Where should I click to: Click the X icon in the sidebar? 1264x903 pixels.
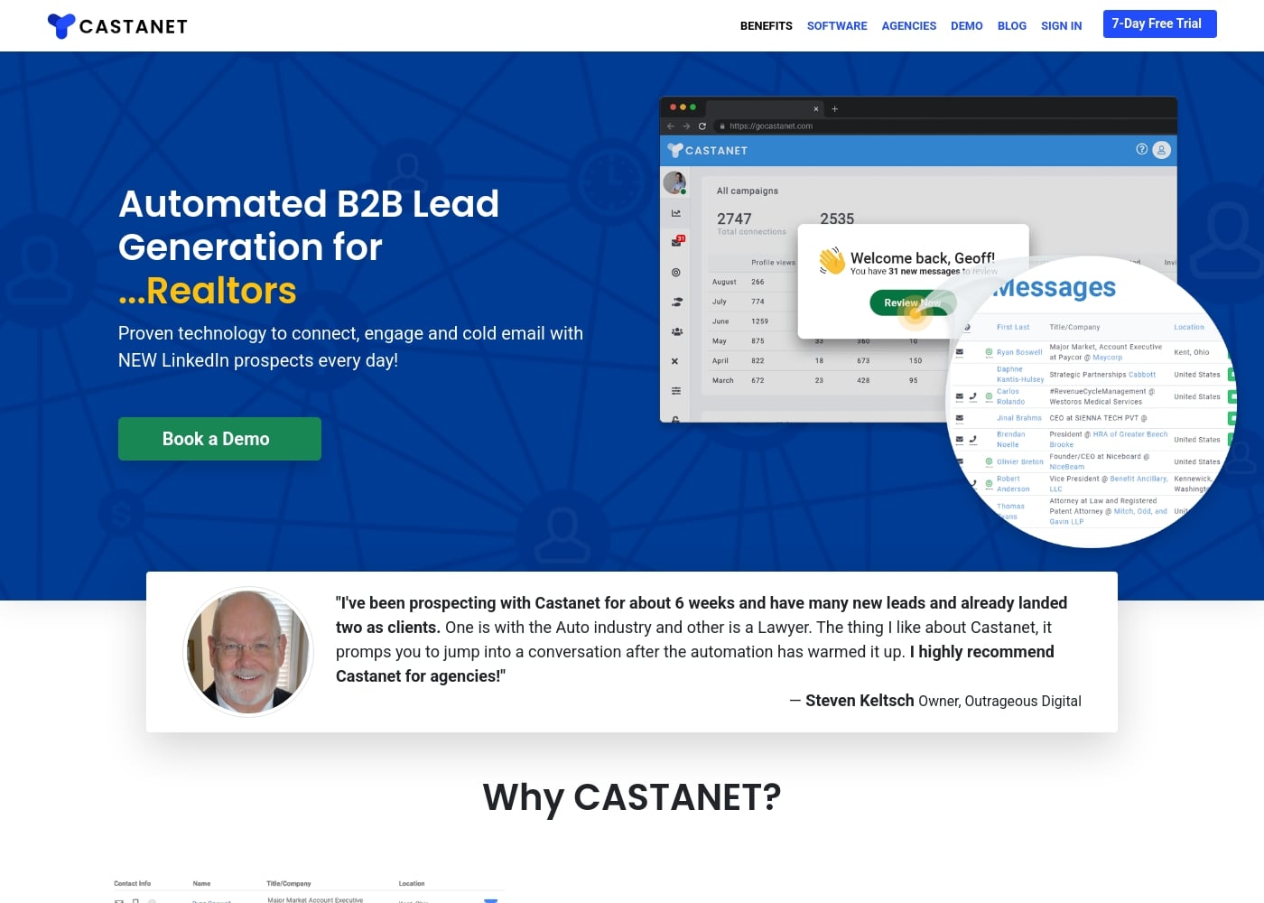pos(675,361)
